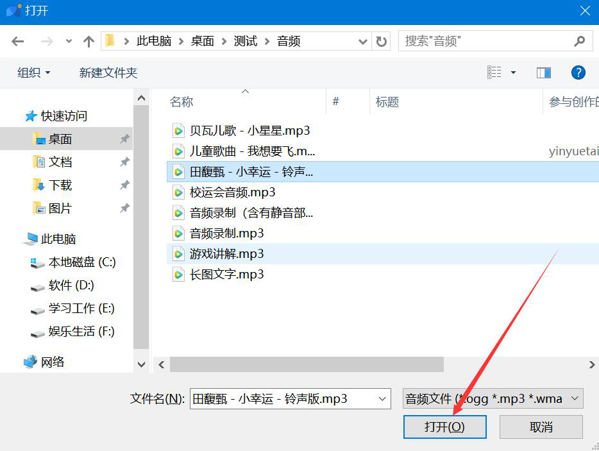Toggle the preview pane
Screen dimensions: 599x451
click(544, 72)
